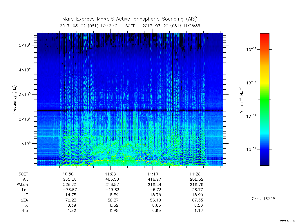Click the SZA row label
The height and width of the screenshot is (222, 297).
(24, 200)
